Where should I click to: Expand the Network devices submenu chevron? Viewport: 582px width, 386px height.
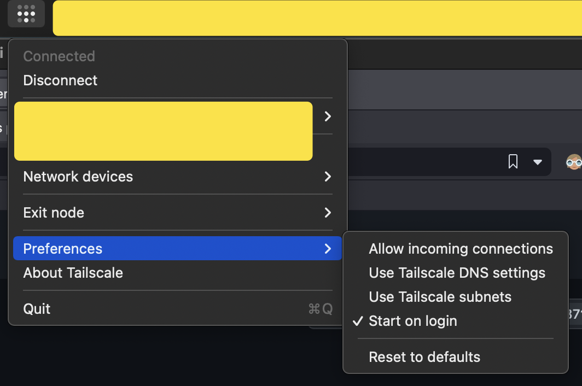point(328,177)
